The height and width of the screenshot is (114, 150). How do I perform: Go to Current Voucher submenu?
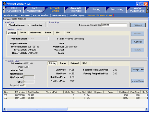[x=41, y=15]
